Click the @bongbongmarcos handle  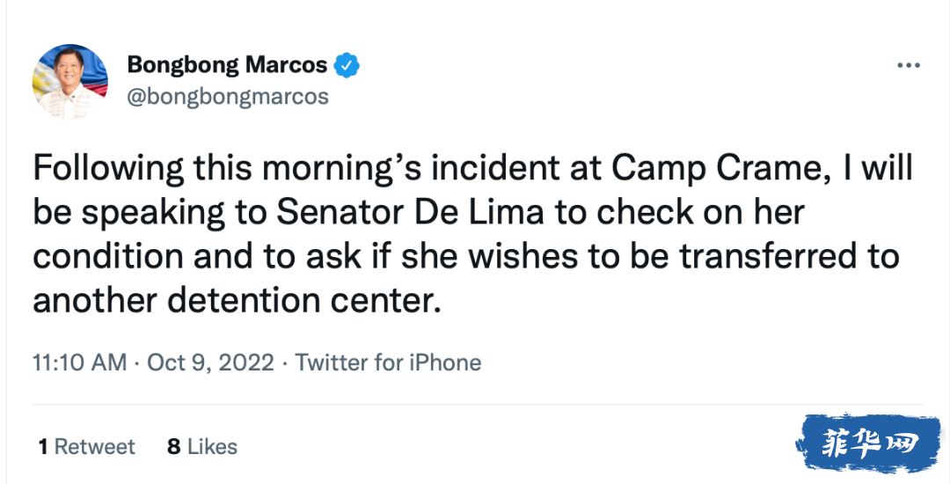[228, 96]
